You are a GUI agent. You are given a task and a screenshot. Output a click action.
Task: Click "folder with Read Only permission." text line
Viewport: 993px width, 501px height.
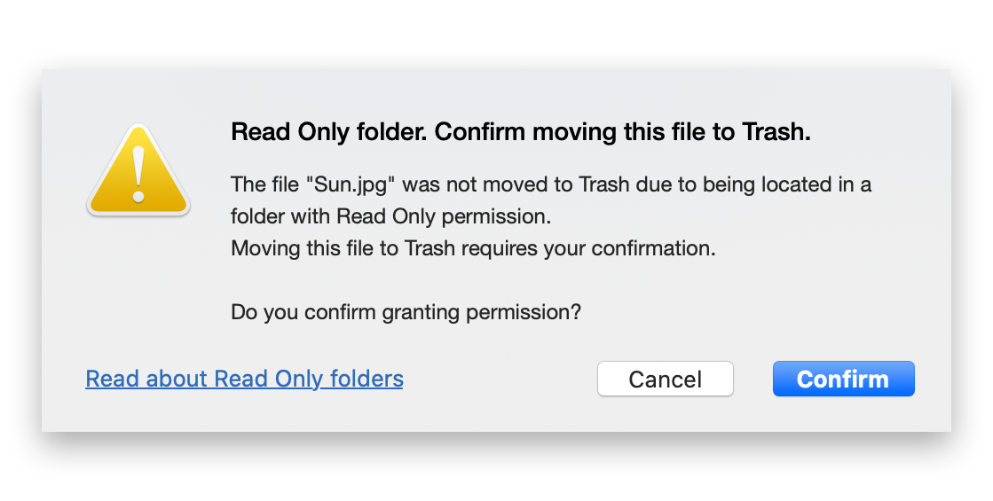(x=390, y=216)
